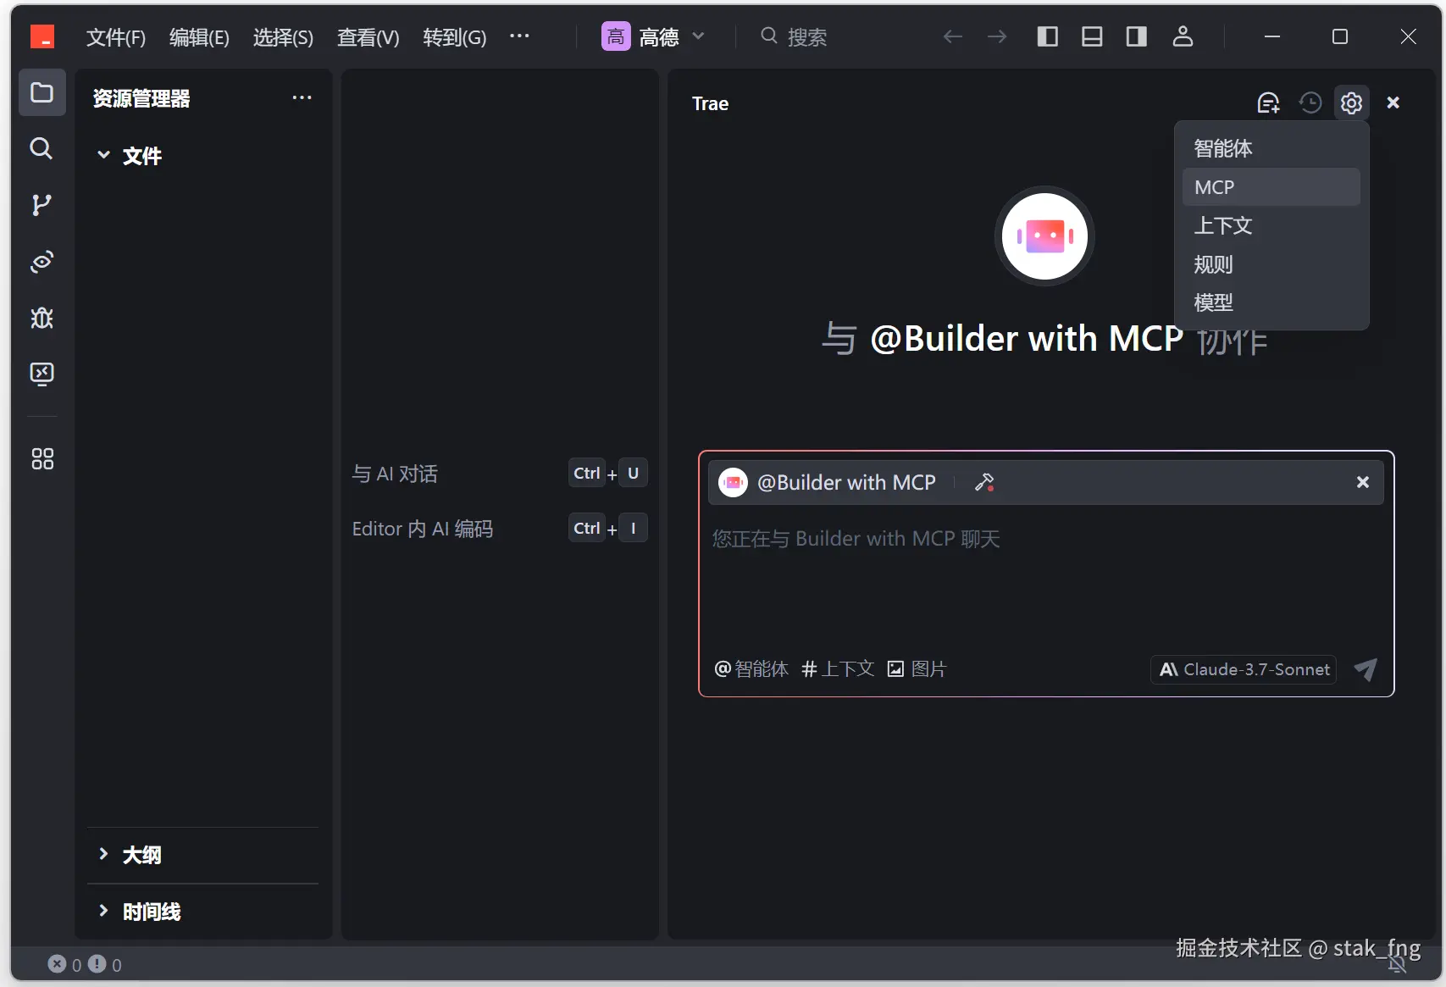Screen dimensions: 1446x987
Task: Open the Source Control branch icon
Action: pyautogui.click(x=42, y=205)
